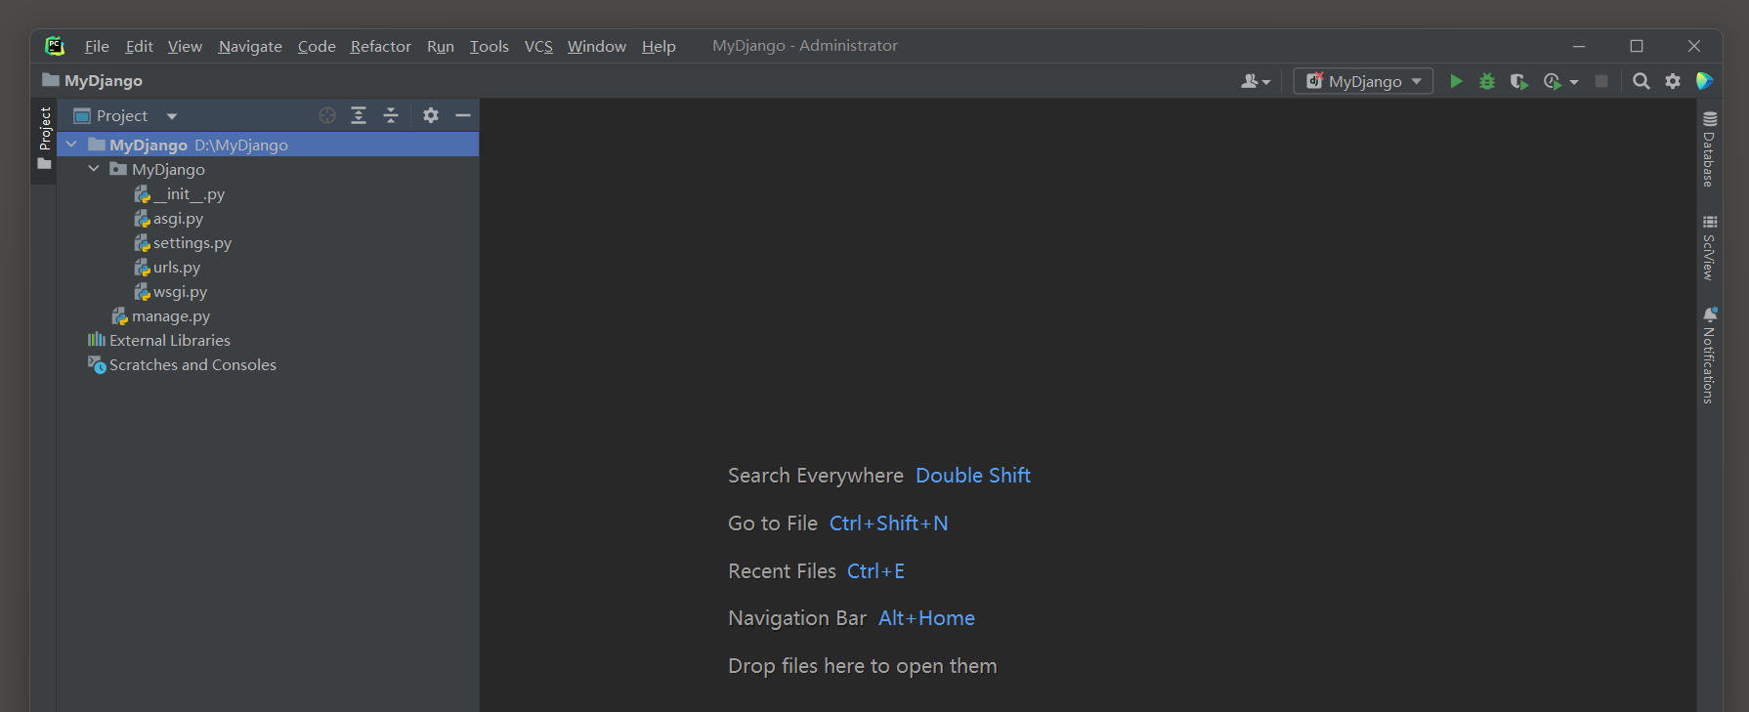Run with coverage shield icon
Screen dimensions: 1749x712
[x=1518, y=81]
